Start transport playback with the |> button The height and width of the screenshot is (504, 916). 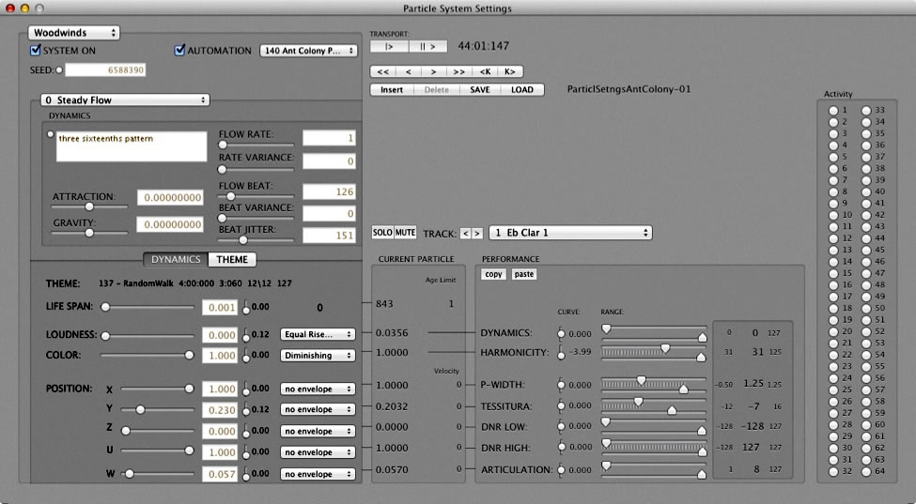389,46
